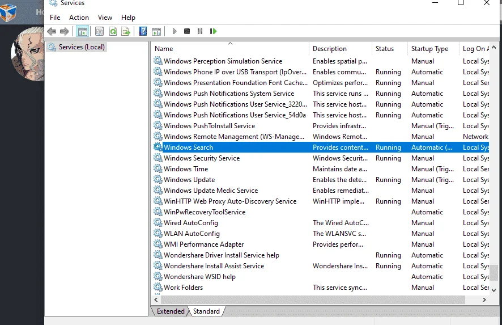The width and height of the screenshot is (502, 325).
Task: Click the Forward arrow toolbar icon
Action: coord(65,31)
